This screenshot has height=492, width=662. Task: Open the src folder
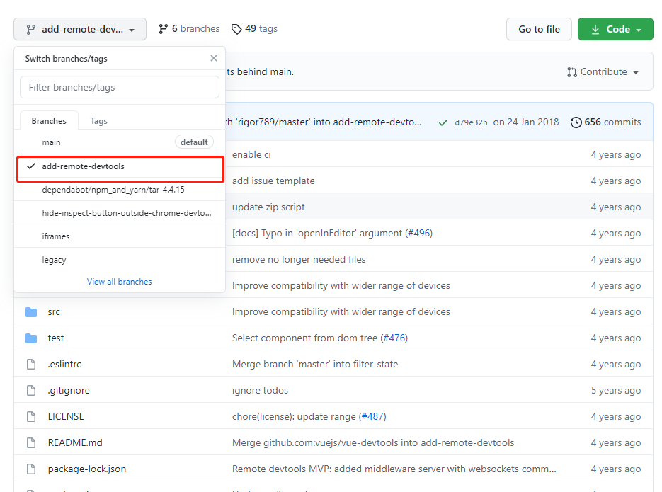click(54, 311)
